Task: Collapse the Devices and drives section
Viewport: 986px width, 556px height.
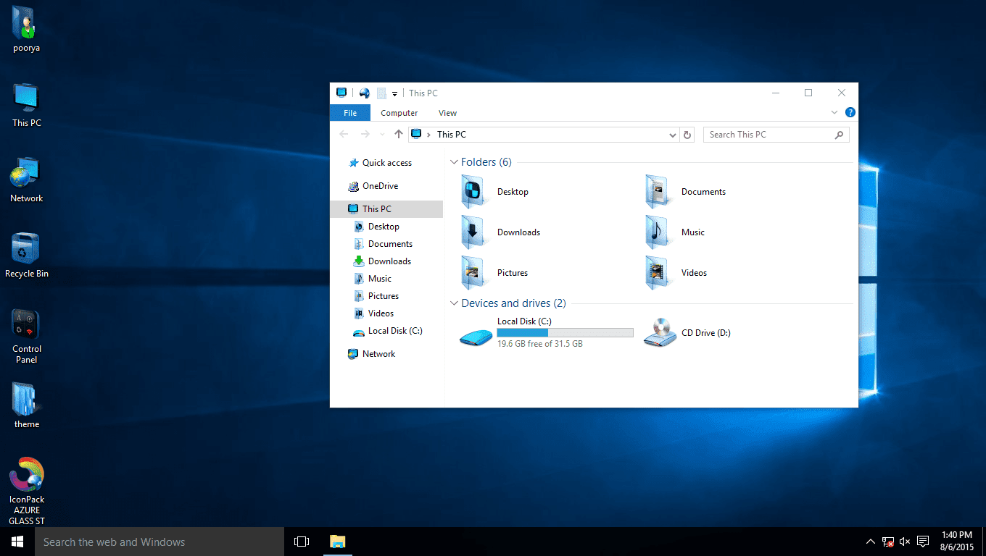Action: coord(454,303)
